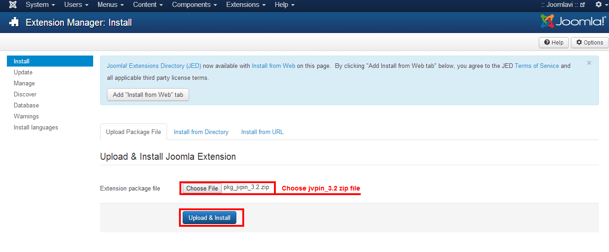Click the Joomla icon in top menu bar
Image resolution: width=609 pixels, height=252 pixels.
click(x=13, y=5)
